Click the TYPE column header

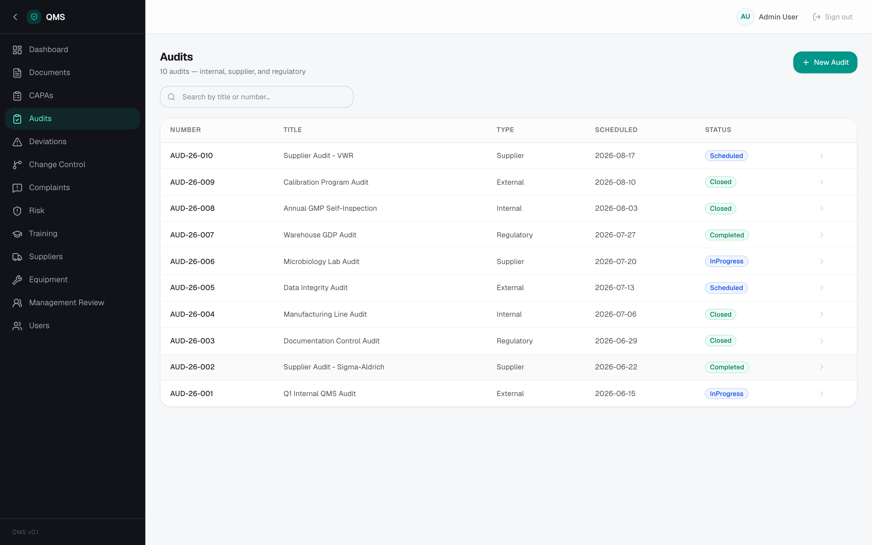tap(505, 130)
